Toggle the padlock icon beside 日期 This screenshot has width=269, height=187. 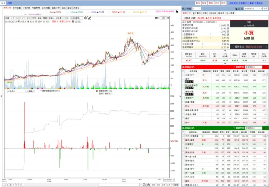click(236, 9)
